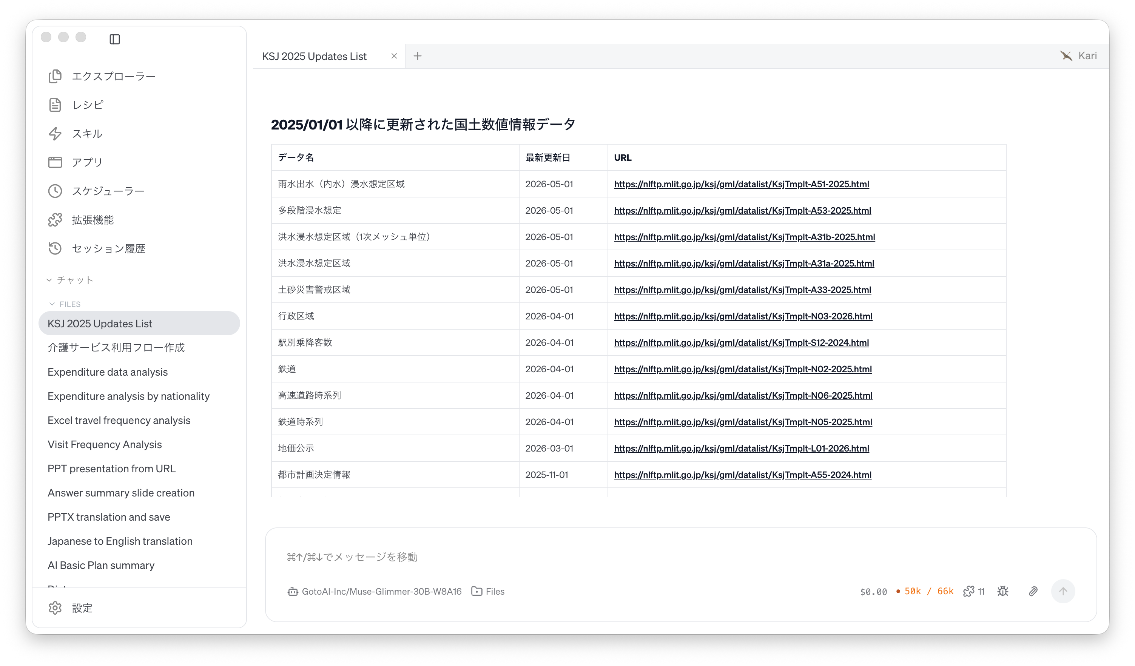This screenshot has width=1135, height=666.
Task: Select the KSJ 2025 Updates List tab
Action: [x=315, y=56]
